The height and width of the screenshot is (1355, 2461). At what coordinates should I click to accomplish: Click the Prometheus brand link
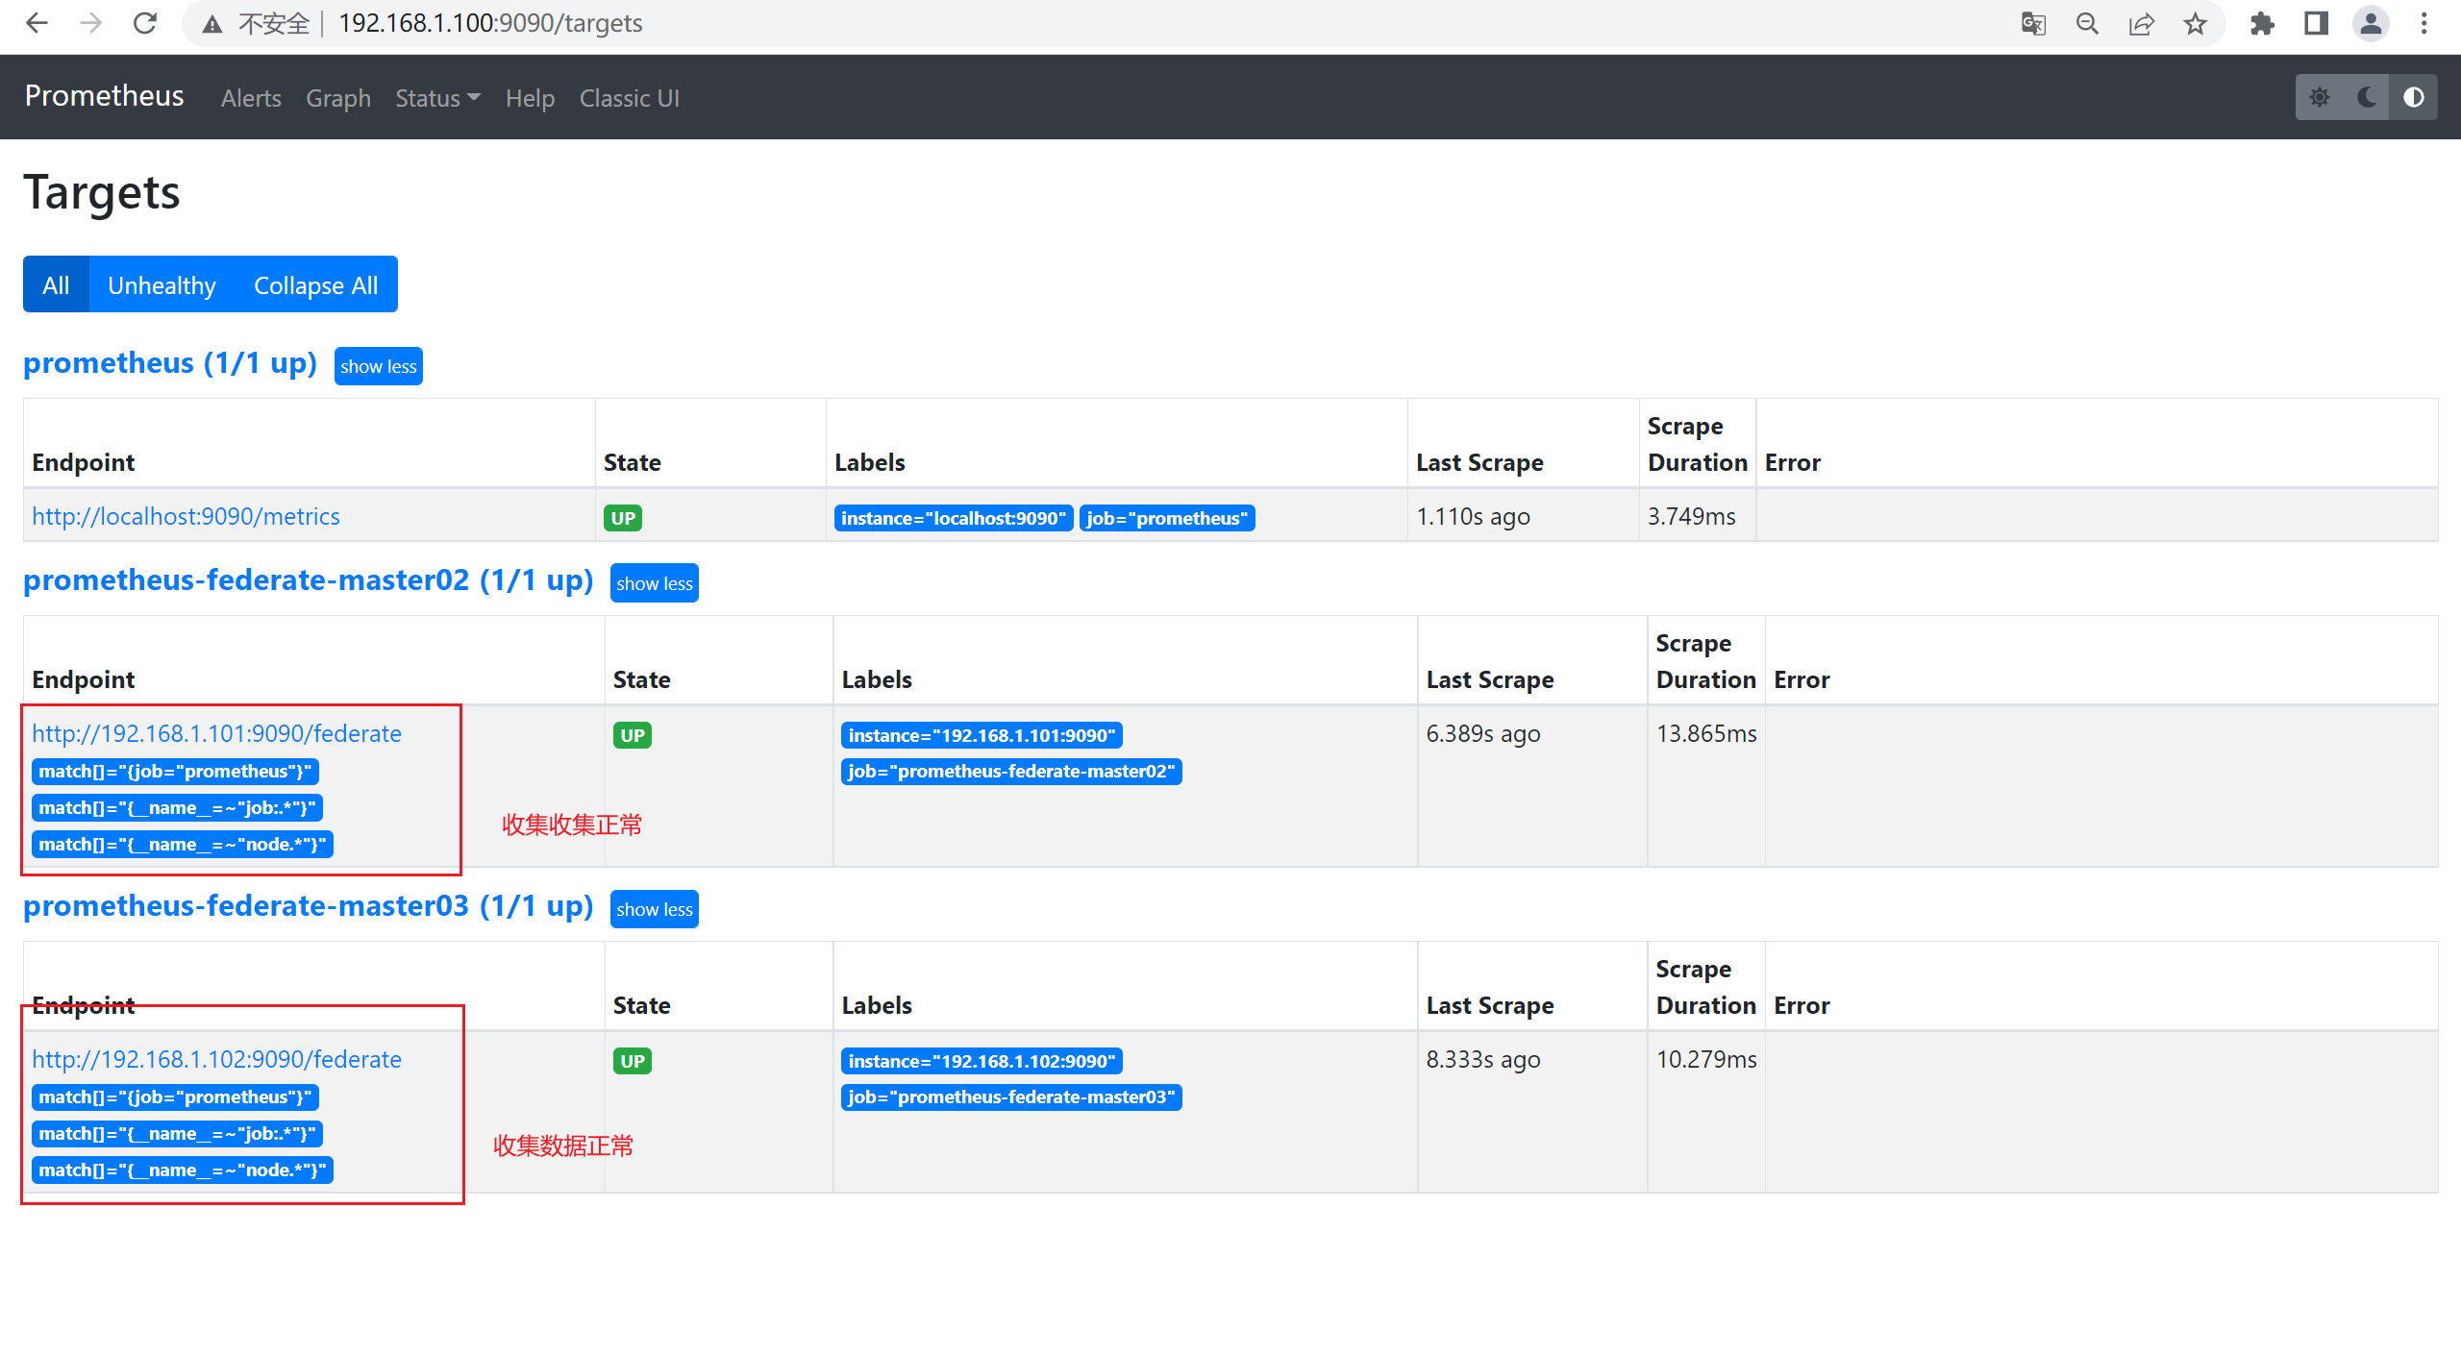pyautogui.click(x=104, y=96)
